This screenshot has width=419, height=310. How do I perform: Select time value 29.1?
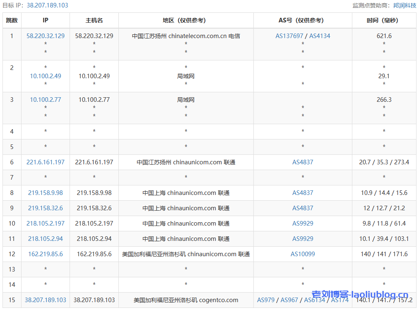pyautogui.click(x=384, y=76)
